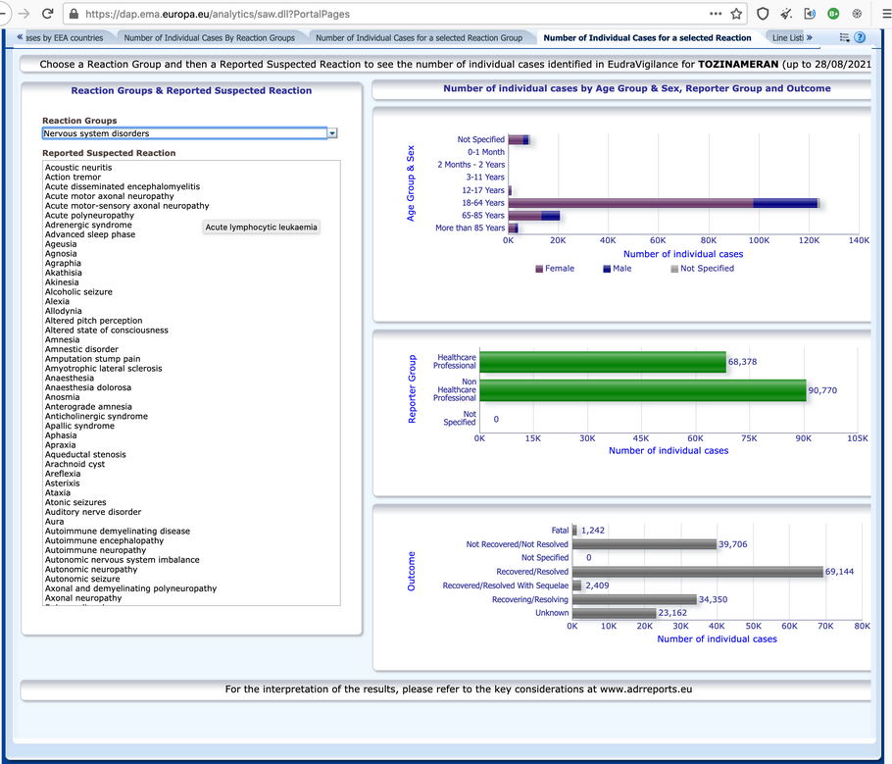Open Cases for a selected Reaction Group tab
892x764 pixels.
(419, 38)
